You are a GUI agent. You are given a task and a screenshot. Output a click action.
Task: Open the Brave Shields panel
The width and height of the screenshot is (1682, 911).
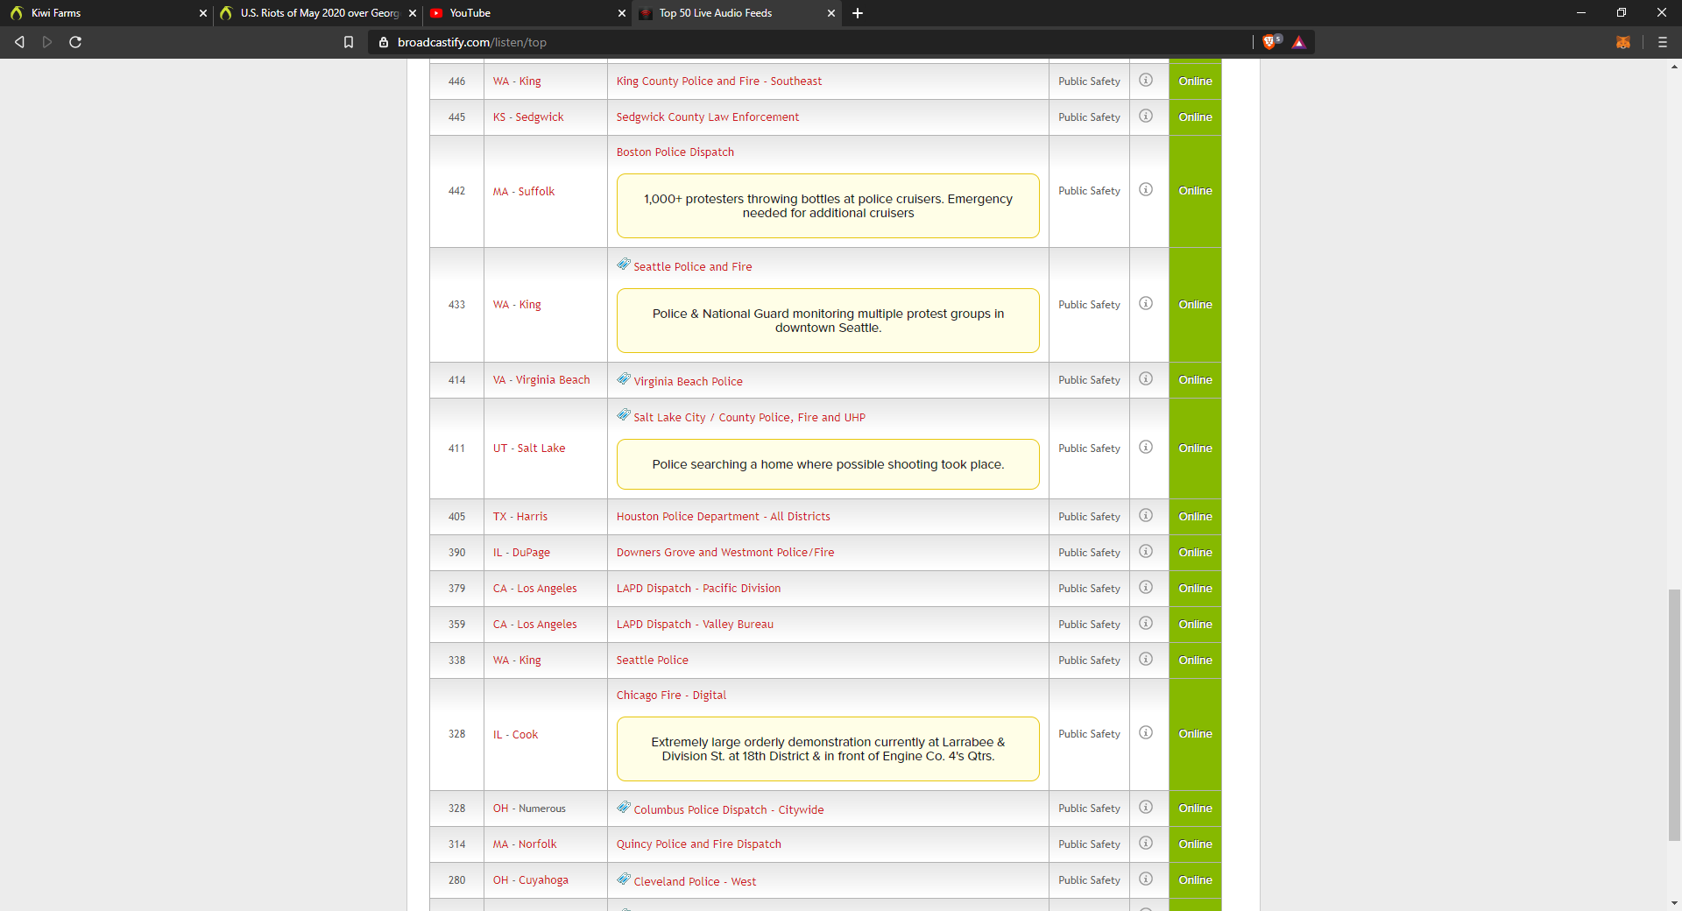pyautogui.click(x=1271, y=41)
